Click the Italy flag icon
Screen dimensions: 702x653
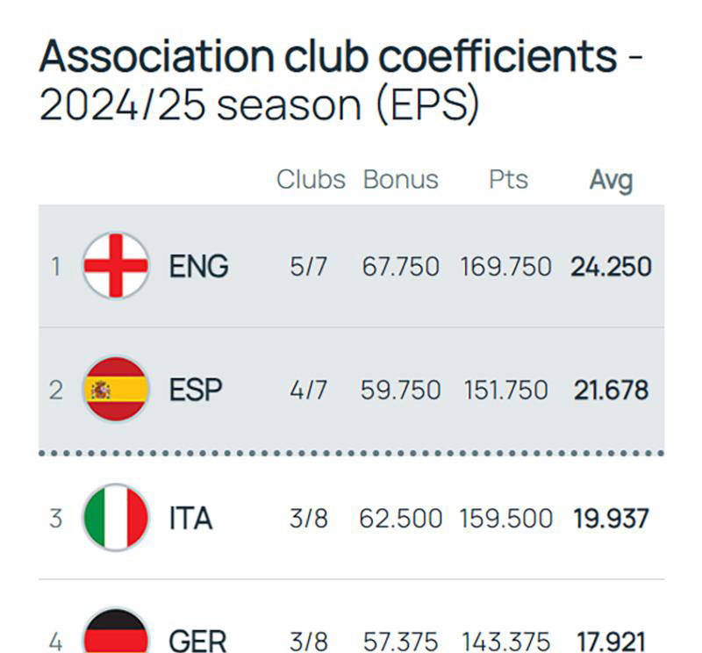click(116, 518)
